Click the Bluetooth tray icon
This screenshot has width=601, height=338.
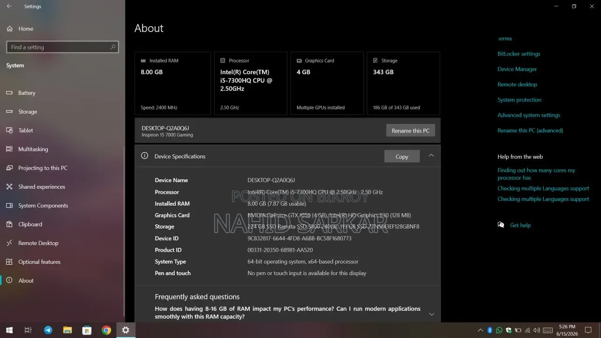pos(490,330)
